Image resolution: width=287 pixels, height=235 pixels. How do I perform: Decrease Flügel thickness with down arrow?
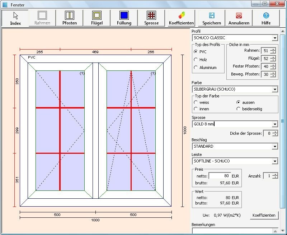[x=273, y=60]
